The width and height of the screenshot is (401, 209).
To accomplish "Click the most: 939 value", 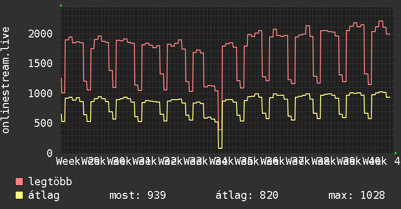I will pyautogui.click(x=138, y=195).
